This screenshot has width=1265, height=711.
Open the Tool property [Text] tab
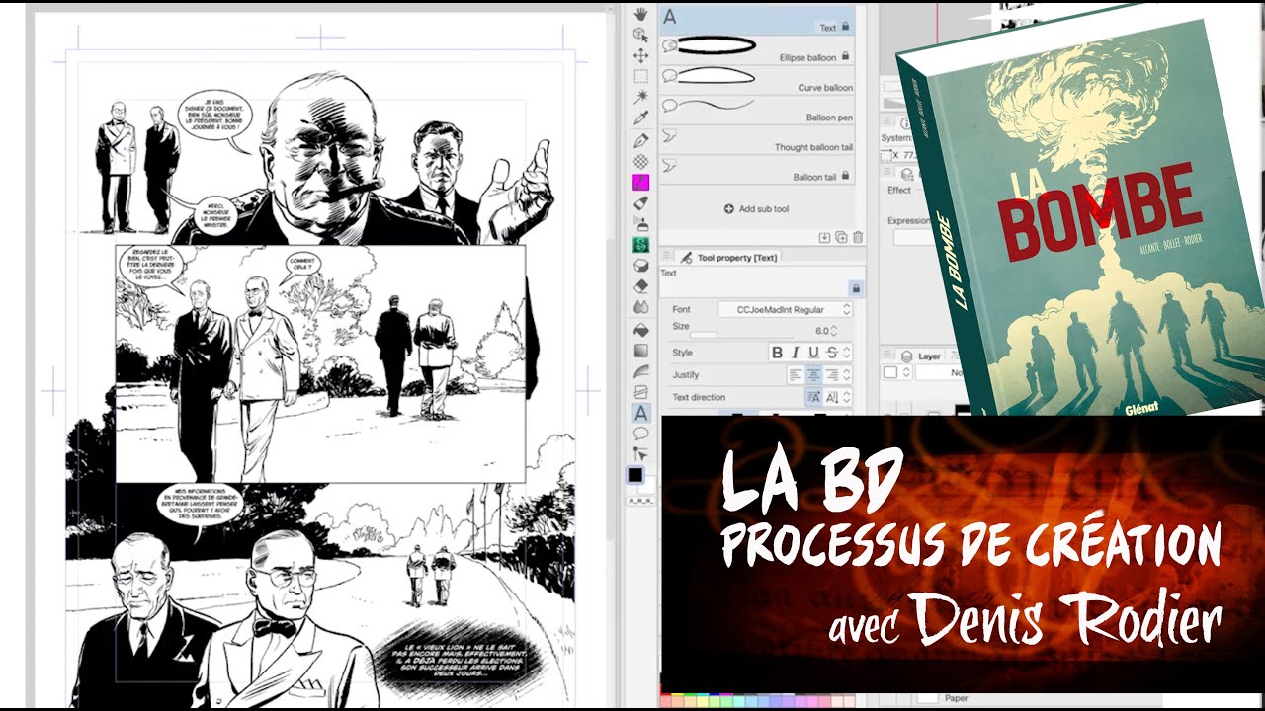point(728,257)
